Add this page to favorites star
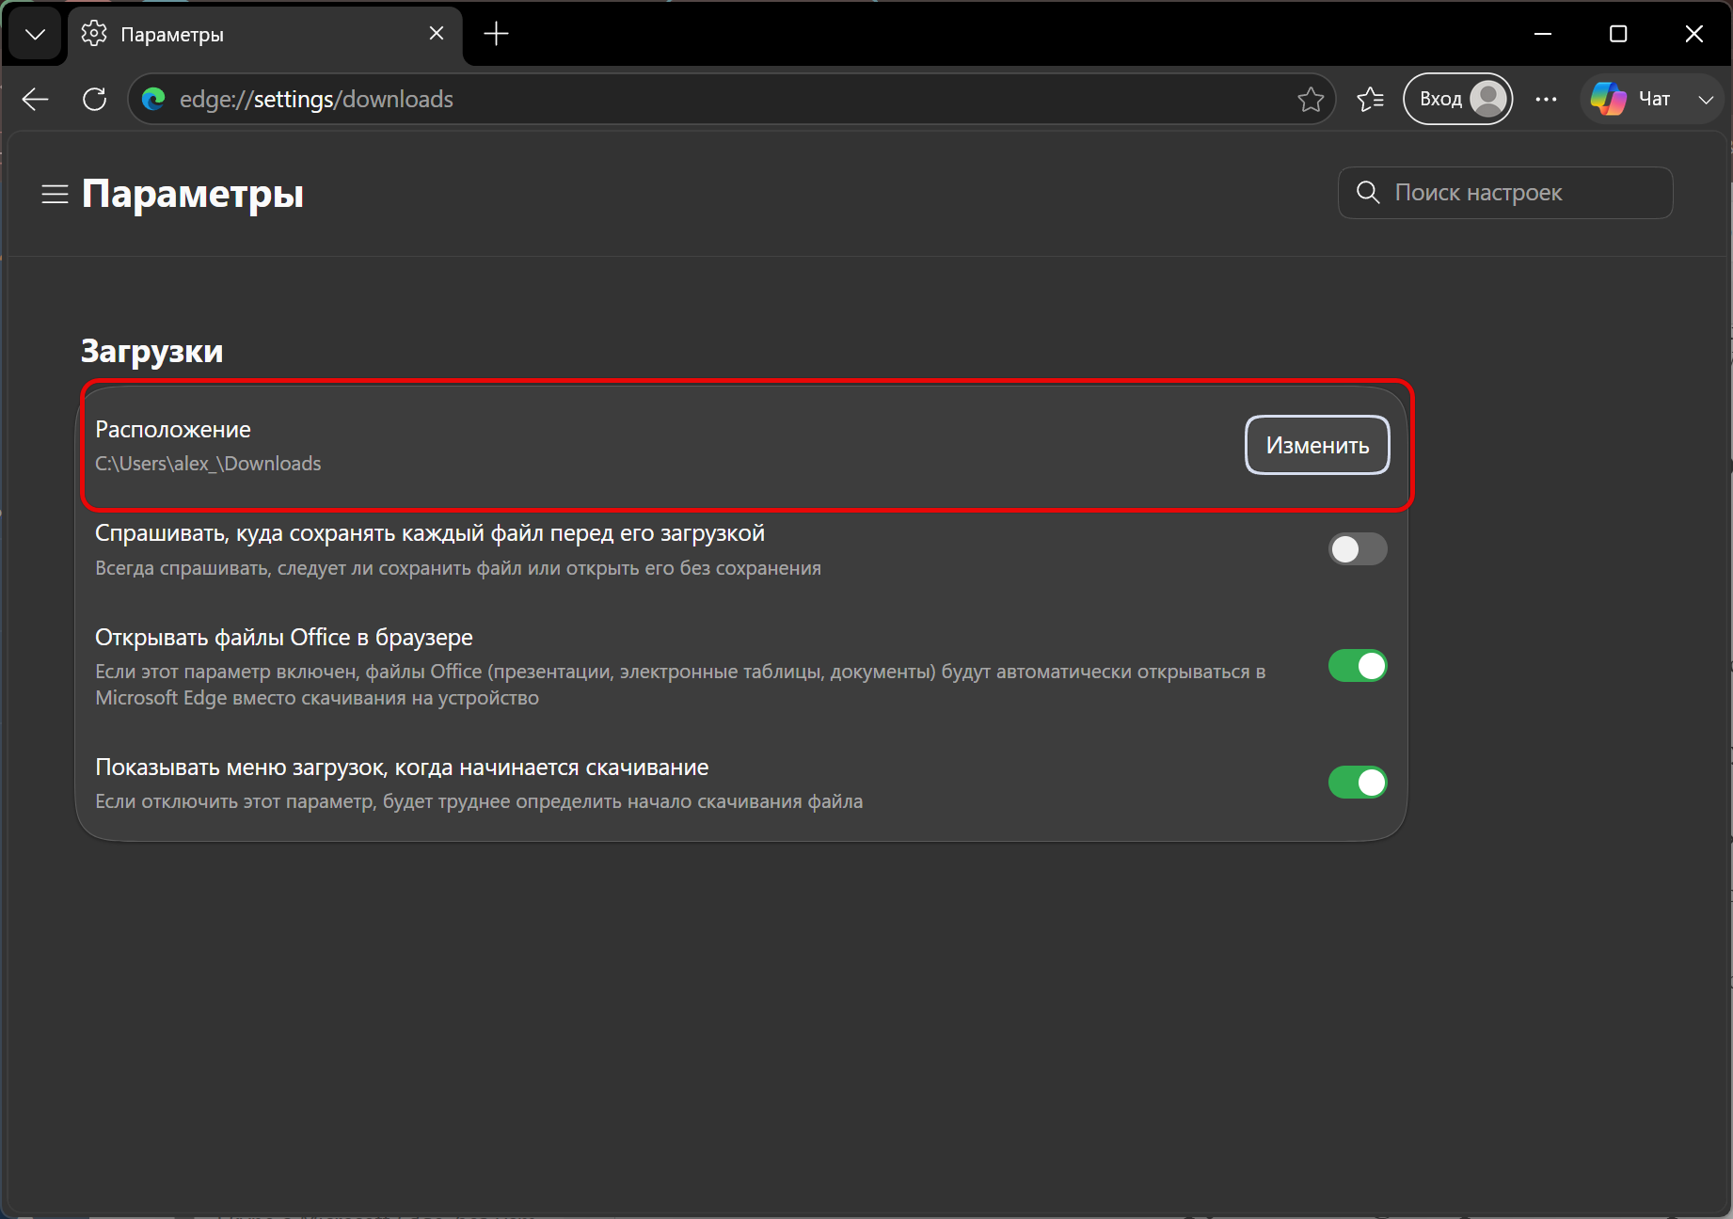This screenshot has height=1219, width=1733. coord(1311,99)
